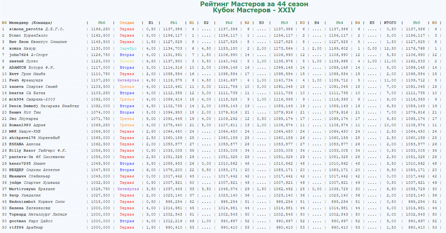Image resolution: width=446 pixels, height=233 pixels.
Task: Click Pb0 value 1166,250
Action: (100, 29)
